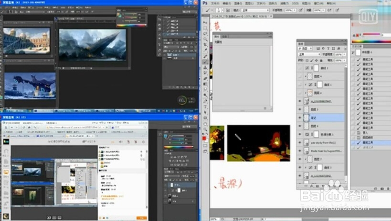Open the layer fill dropdown arrow
The image size is (391, 221).
344,60
